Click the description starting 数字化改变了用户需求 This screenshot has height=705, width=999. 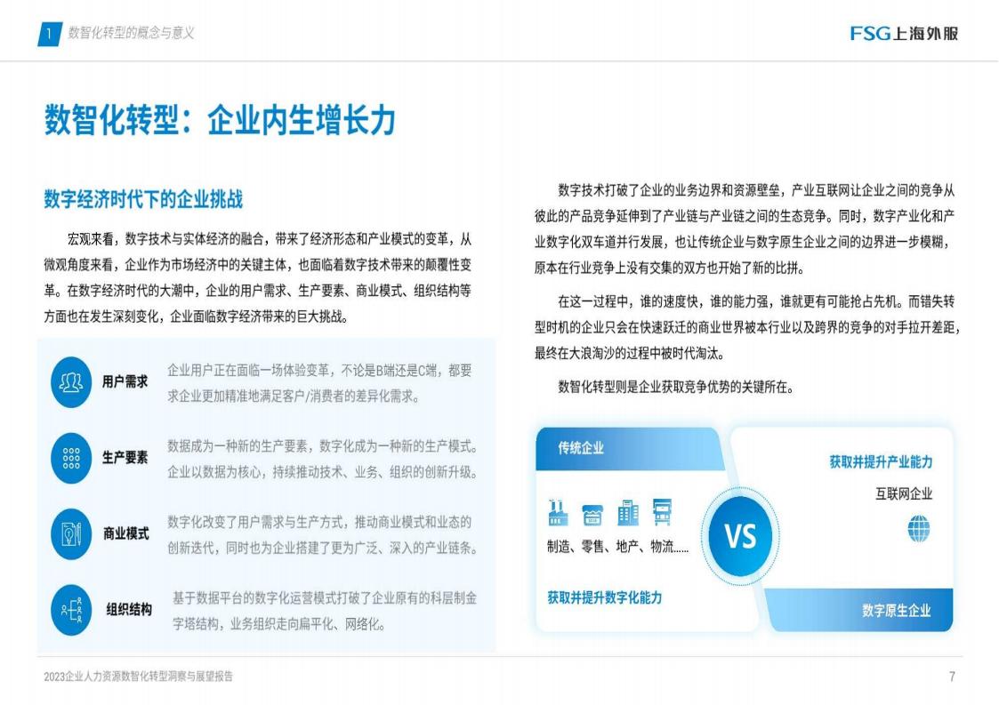322,535
